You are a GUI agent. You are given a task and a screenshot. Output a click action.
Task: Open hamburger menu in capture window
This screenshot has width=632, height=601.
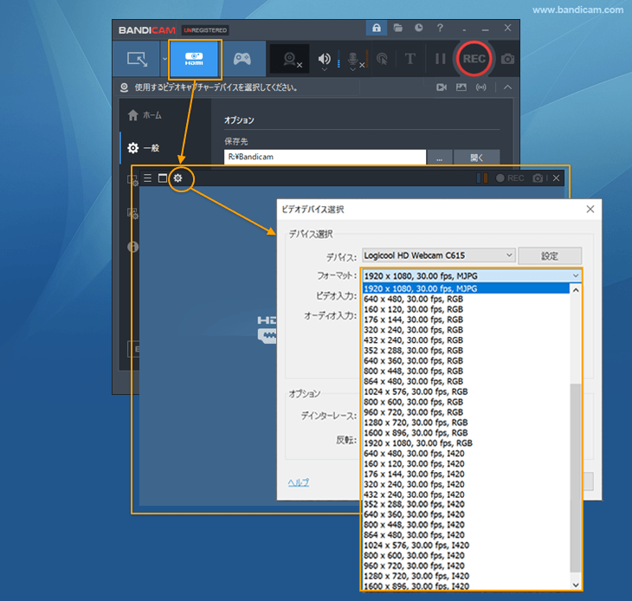click(x=147, y=178)
